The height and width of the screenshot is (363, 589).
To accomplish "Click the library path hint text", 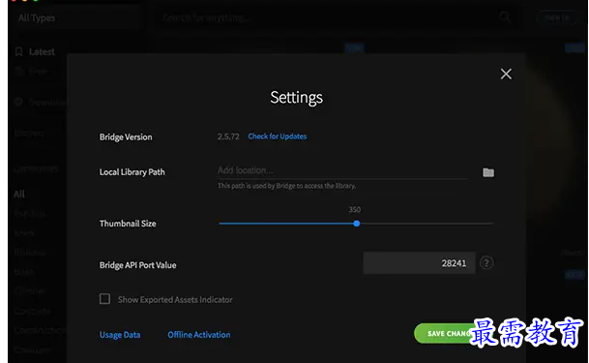I will click(x=286, y=186).
